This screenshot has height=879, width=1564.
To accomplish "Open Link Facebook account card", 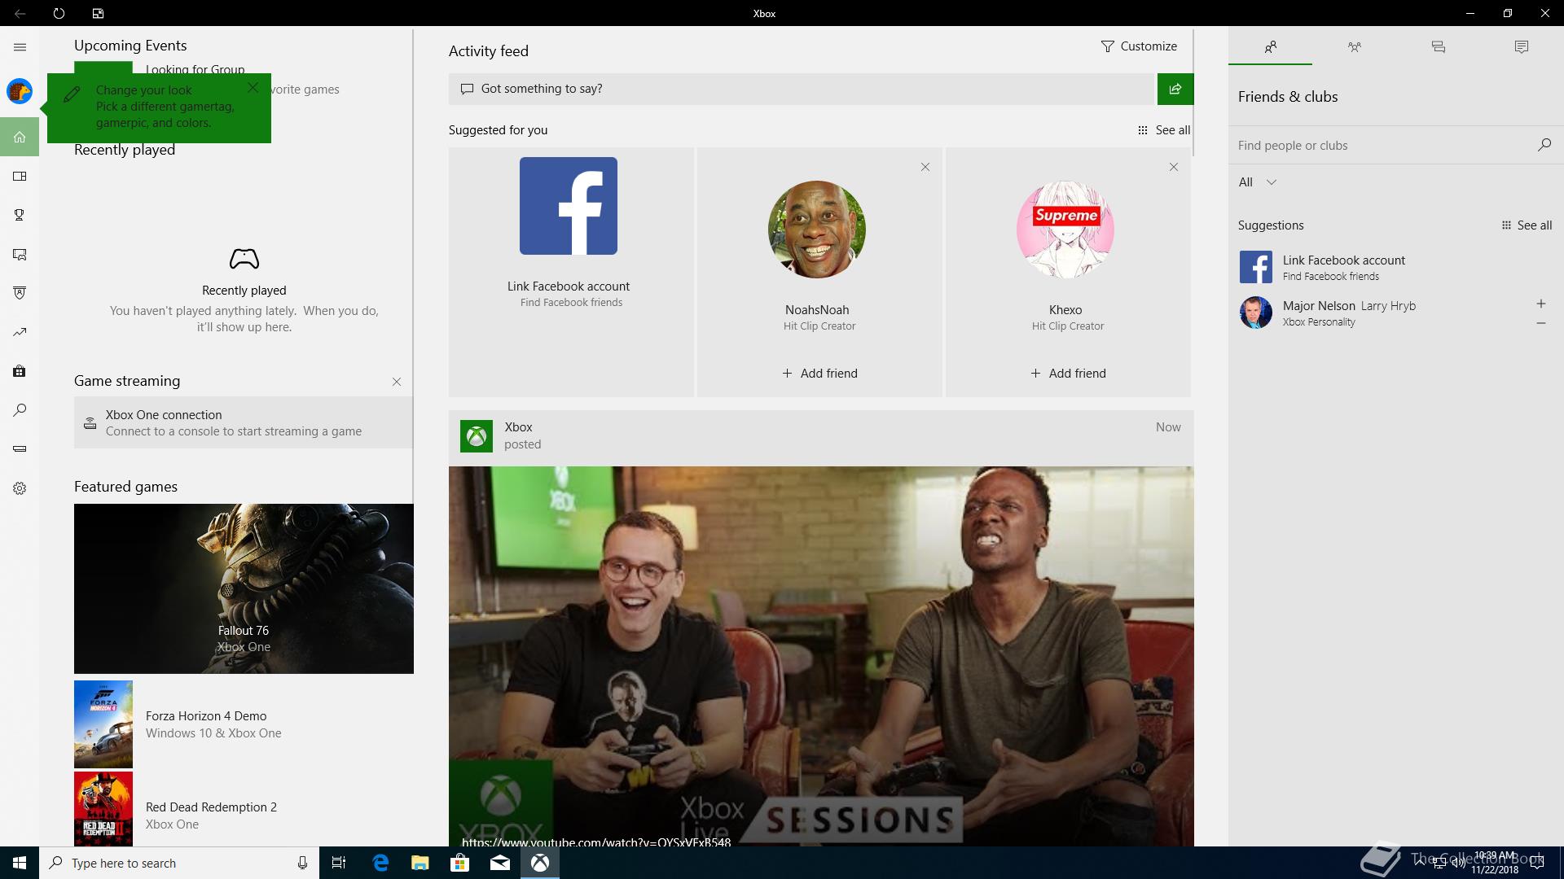I will [570, 272].
